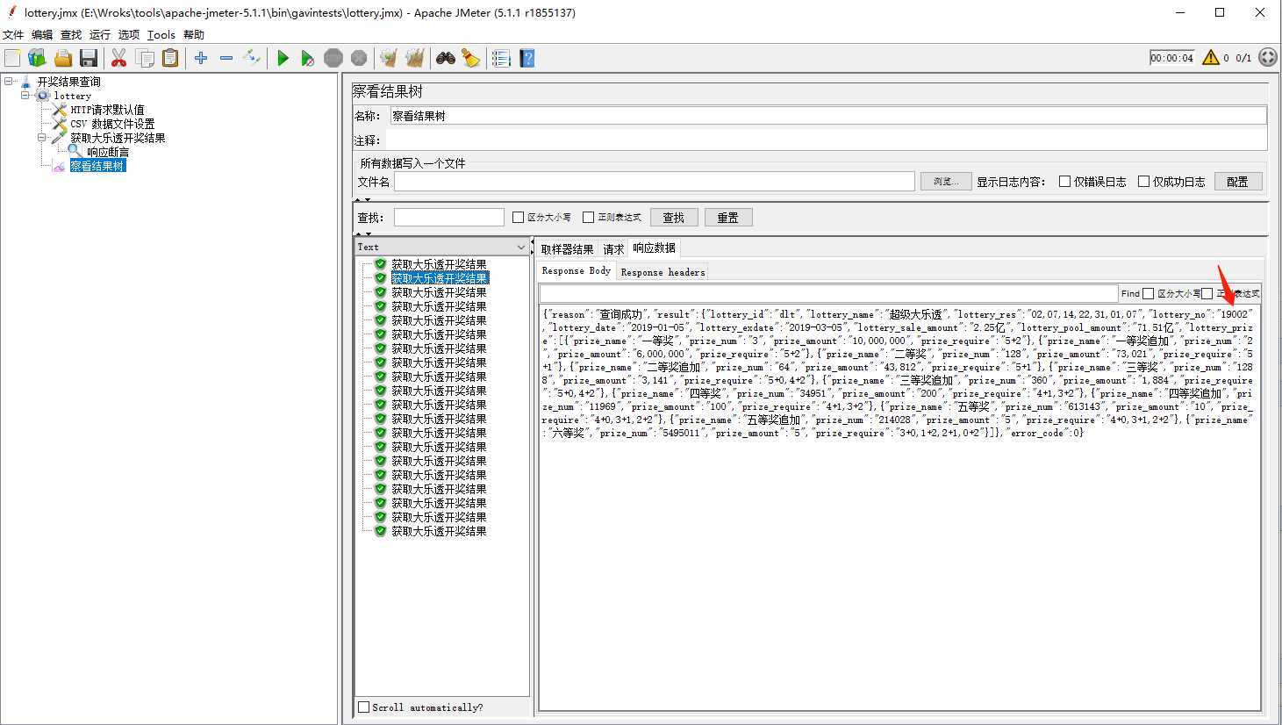Collapse the 获取大乐透开奖结果 sampler node

point(42,138)
